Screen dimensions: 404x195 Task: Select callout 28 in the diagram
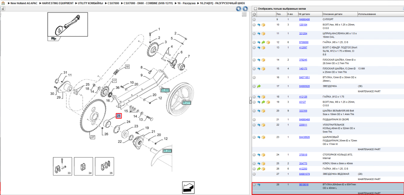118,116
